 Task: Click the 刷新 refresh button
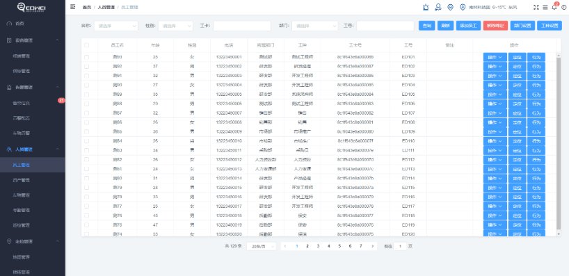pos(445,26)
